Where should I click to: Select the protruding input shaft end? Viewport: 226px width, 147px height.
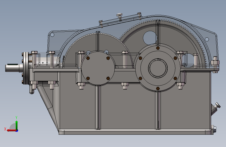coord(12,68)
